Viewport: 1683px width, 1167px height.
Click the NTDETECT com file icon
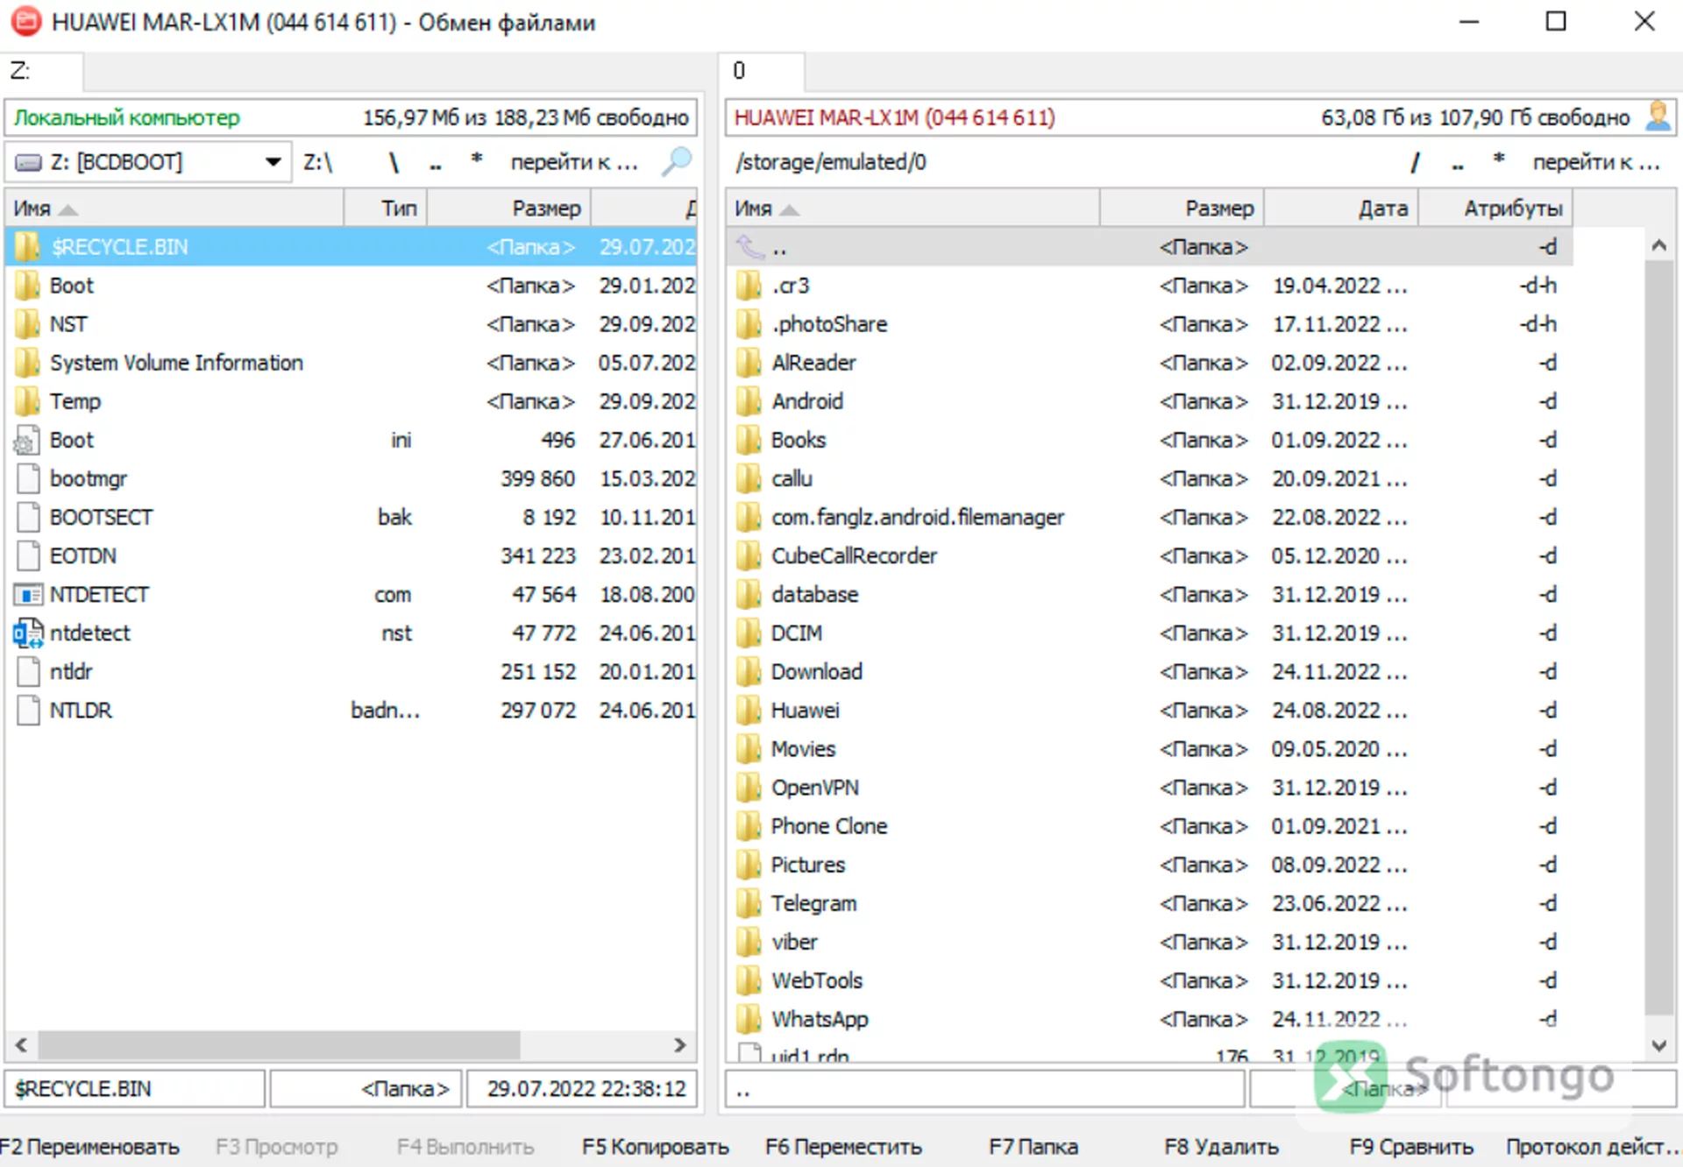click(x=28, y=595)
